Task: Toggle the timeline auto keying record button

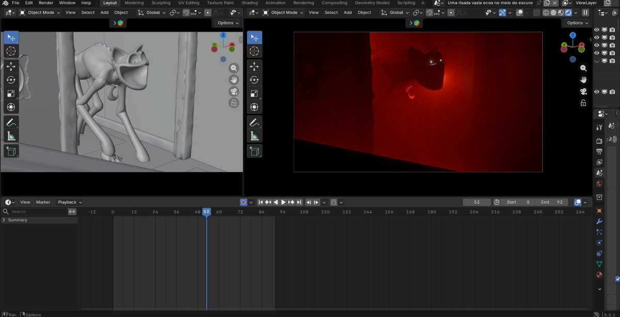Action: coord(243,202)
